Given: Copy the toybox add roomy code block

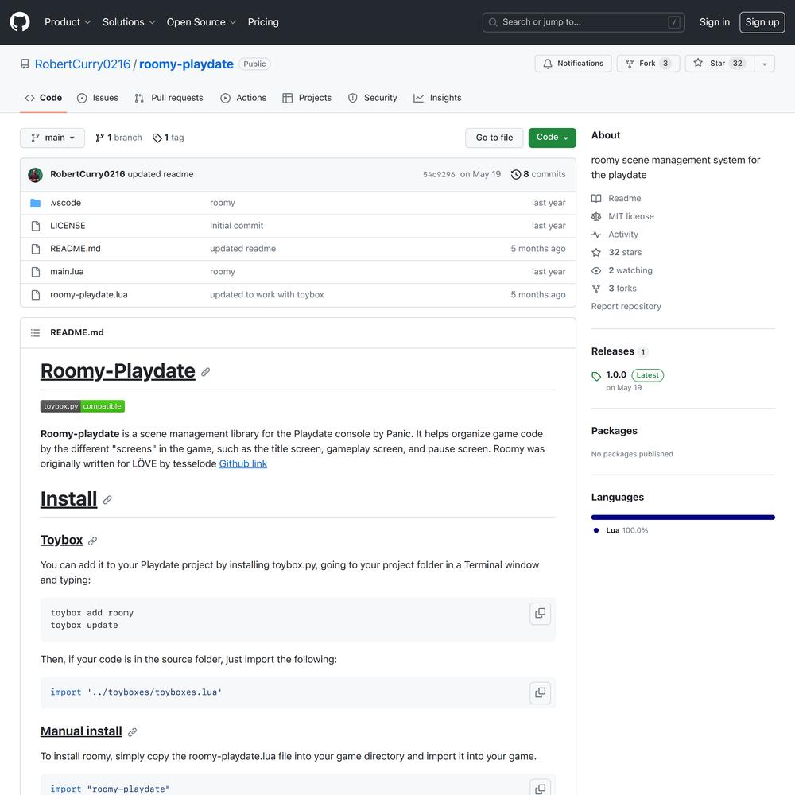Looking at the screenshot, I should (x=541, y=614).
